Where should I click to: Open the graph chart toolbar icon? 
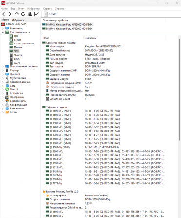pyautogui.click(x=37, y=14)
